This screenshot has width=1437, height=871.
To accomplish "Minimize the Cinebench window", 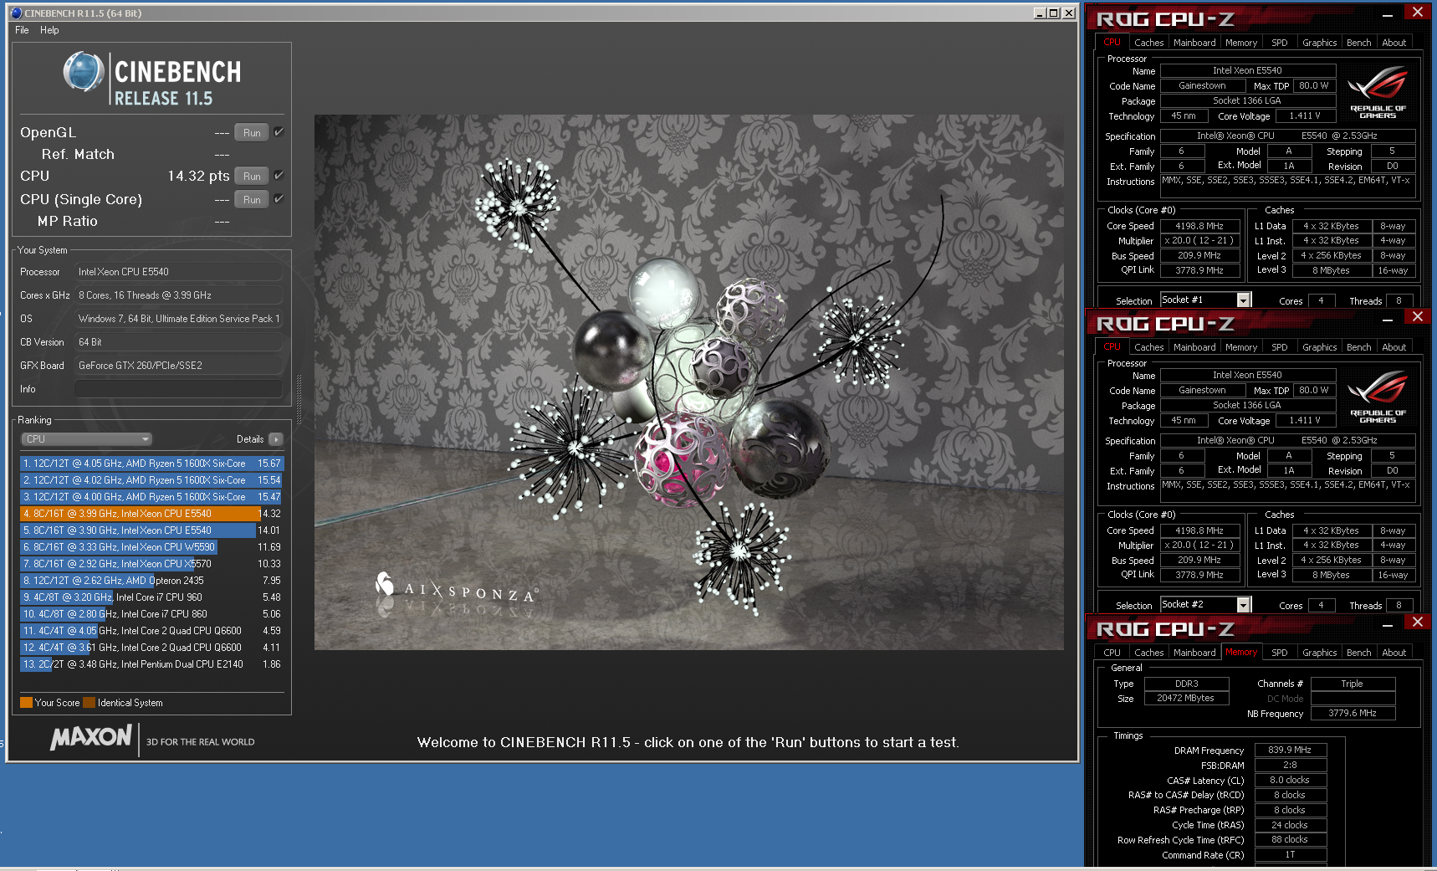I will (1039, 13).
